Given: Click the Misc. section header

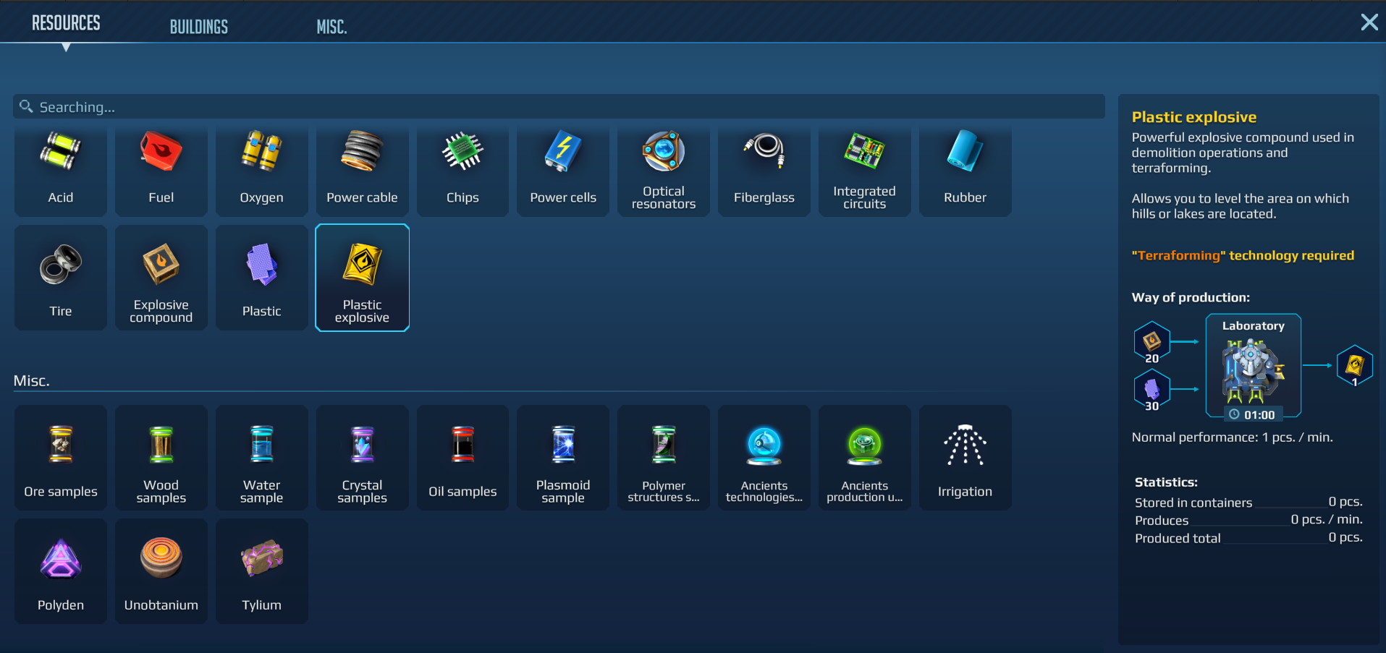Looking at the screenshot, I should click(32, 380).
